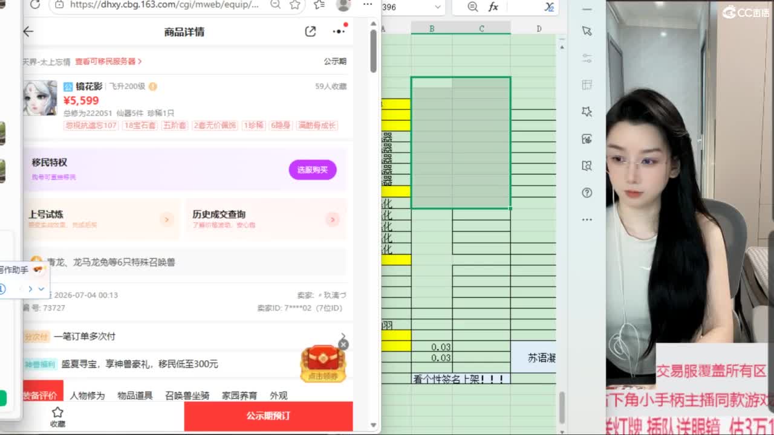
Task: Click the 公示期 status label
Action: [x=335, y=61]
